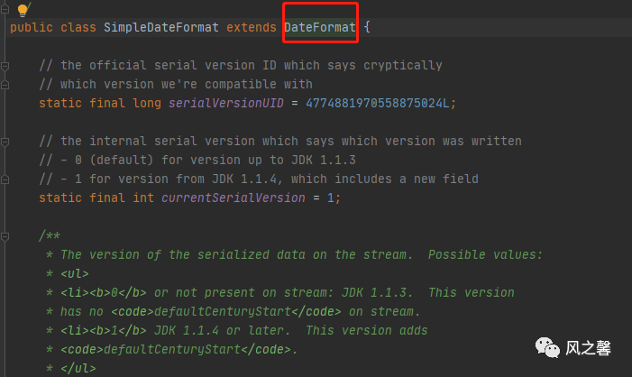
Task: Place cursor on currentSerialVersion field
Action: click(234, 198)
